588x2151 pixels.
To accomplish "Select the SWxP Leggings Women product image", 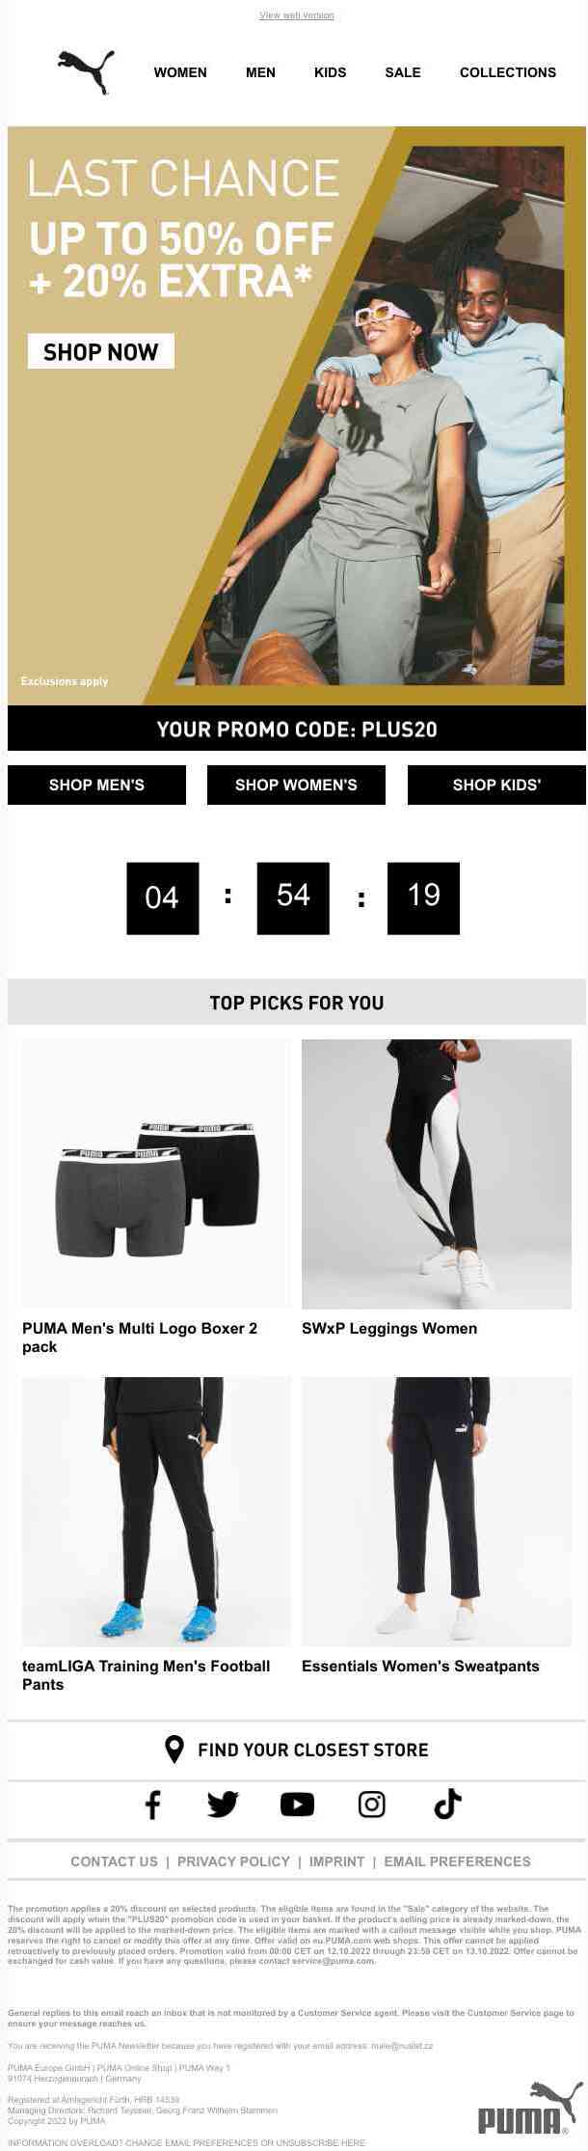I will click(437, 1174).
